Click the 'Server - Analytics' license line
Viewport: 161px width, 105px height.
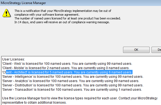click(x=71, y=81)
